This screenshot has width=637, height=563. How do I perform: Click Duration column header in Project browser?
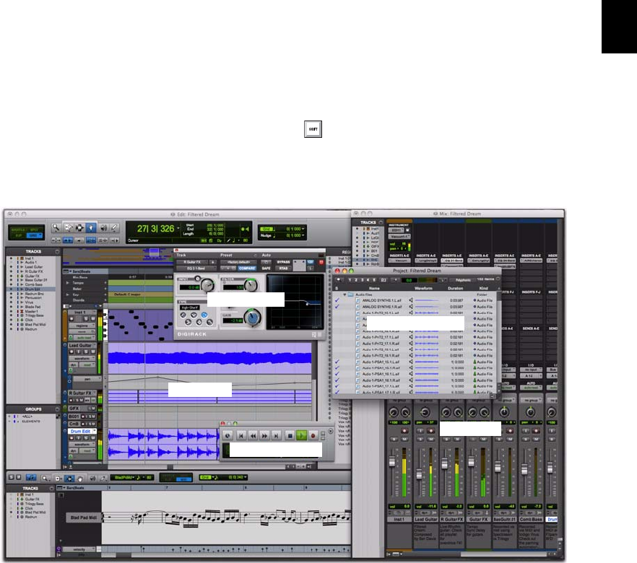pyautogui.click(x=456, y=289)
